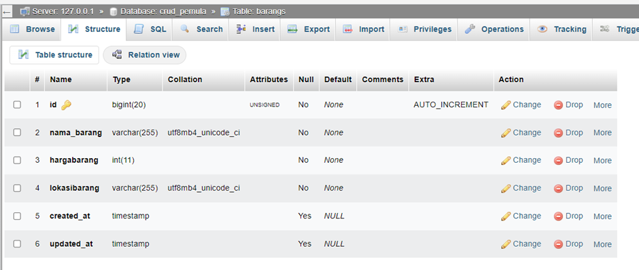Click Table: barangs breadcrumb link
Screen dimensions: 639x270
pyautogui.click(x=259, y=12)
